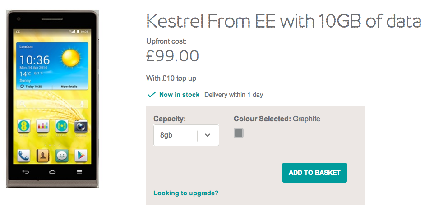Open the Looking to upgrade link
This screenshot has width=425, height=211.
pos(186,193)
